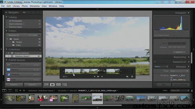Open the Library menu
This screenshot has height=109, width=195.
[x=16, y=6]
